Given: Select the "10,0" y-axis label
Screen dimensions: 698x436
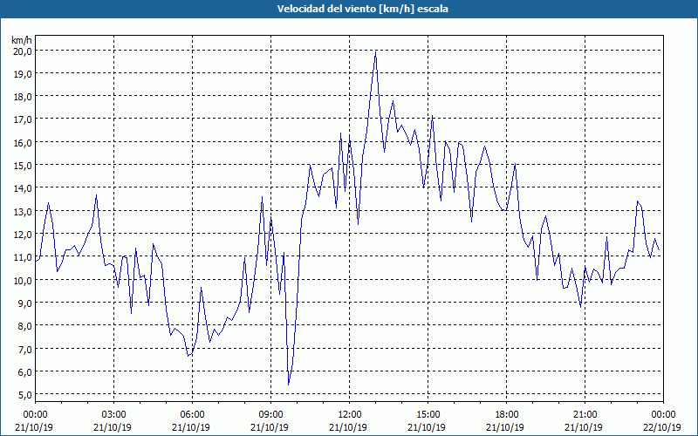Looking at the screenshot, I should click(23, 280).
